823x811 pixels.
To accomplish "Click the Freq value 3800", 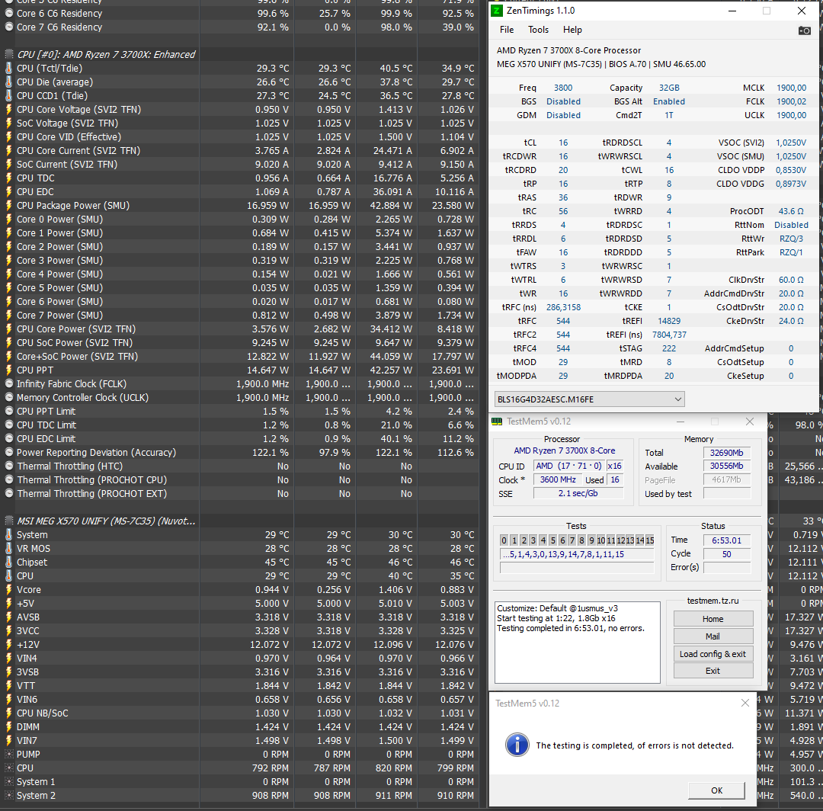I will pos(563,88).
